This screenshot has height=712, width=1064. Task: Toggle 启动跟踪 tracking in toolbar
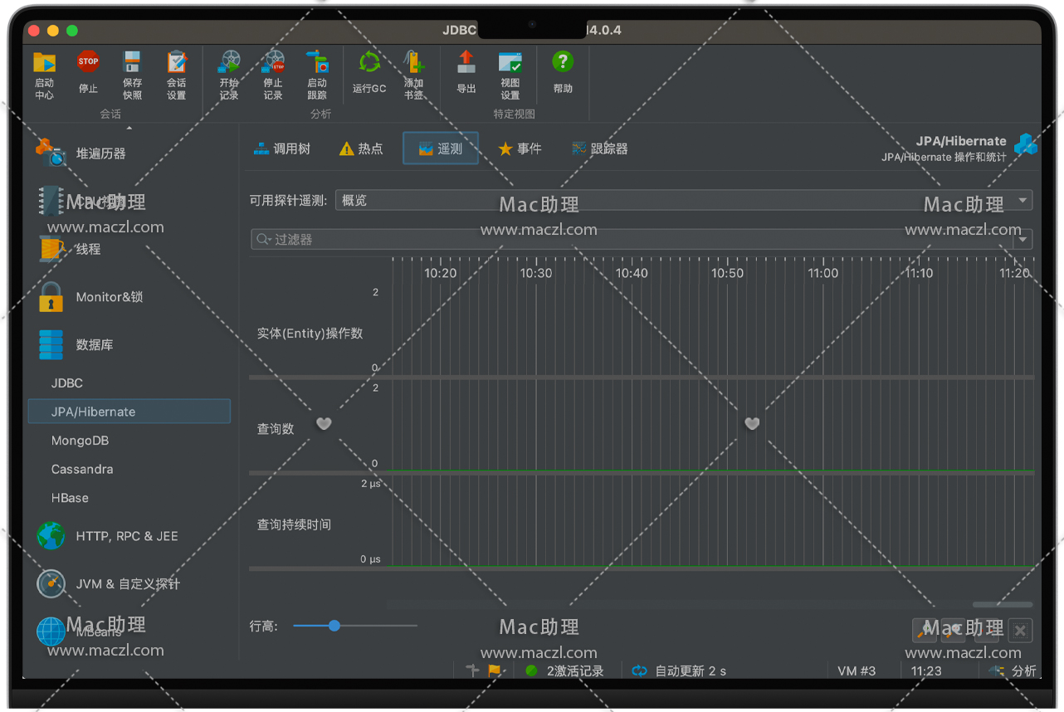pos(317,73)
